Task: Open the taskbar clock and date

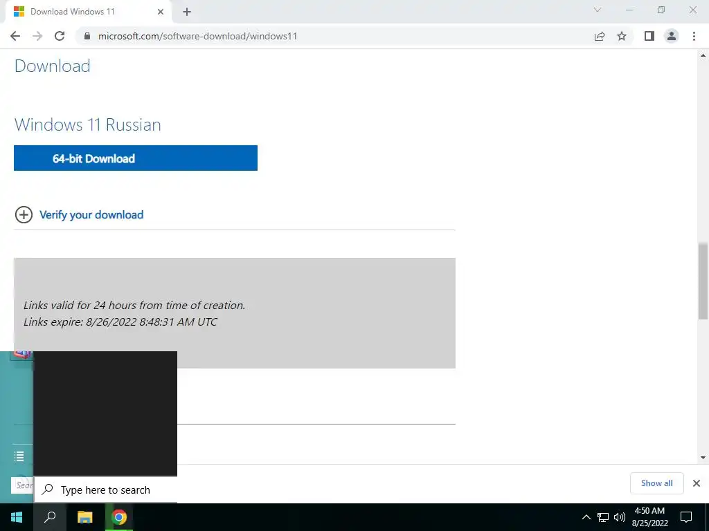Action: coord(649,517)
